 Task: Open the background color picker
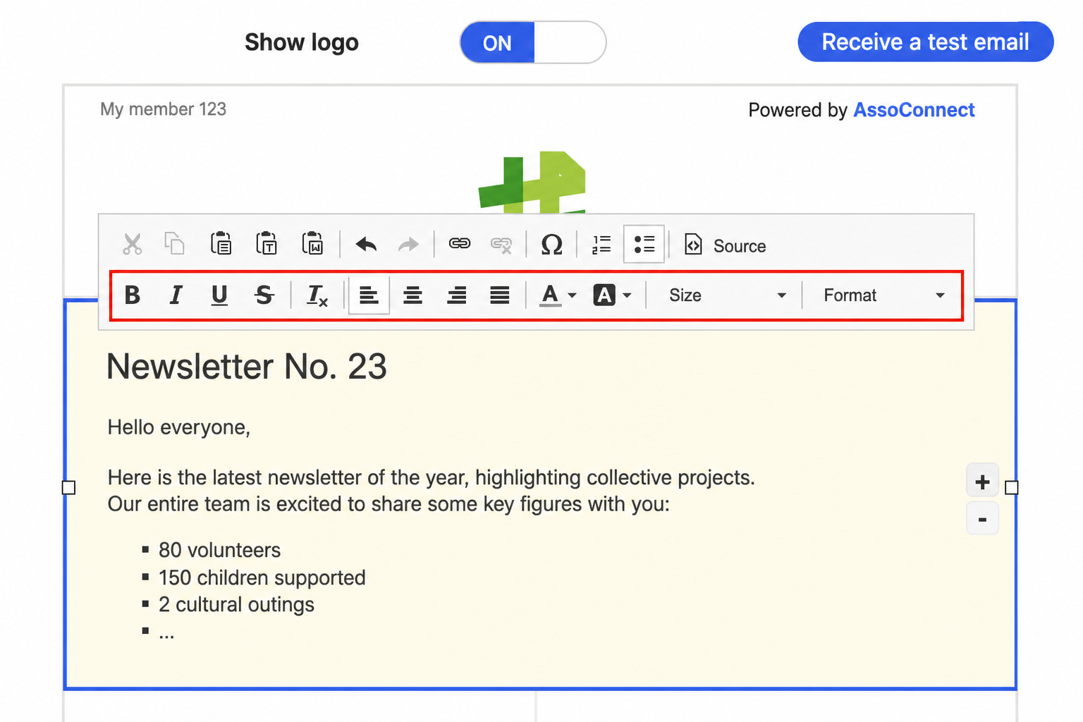(x=611, y=295)
